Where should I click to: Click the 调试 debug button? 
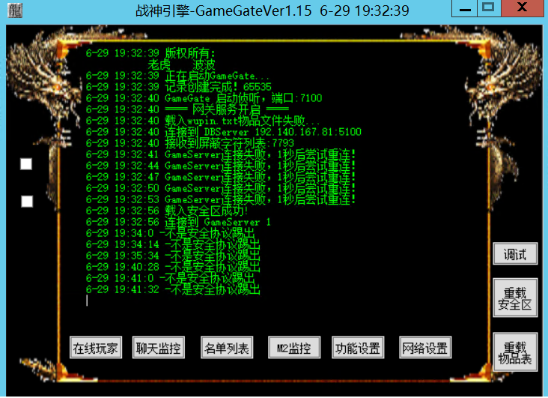(515, 254)
